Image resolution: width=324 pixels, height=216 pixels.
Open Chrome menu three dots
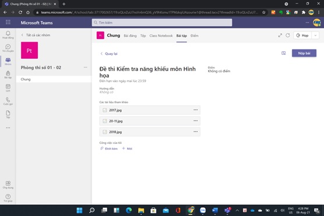319,12
